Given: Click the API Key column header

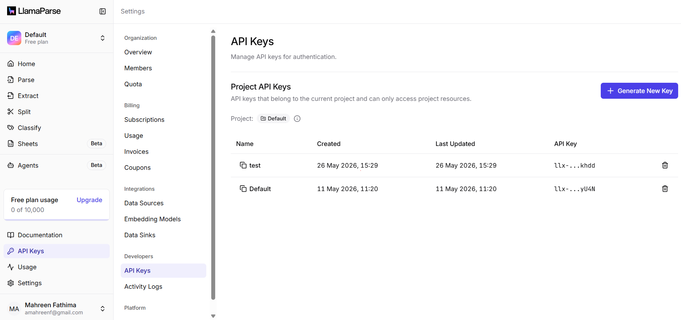Looking at the screenshot, I should tap(565, 144).
